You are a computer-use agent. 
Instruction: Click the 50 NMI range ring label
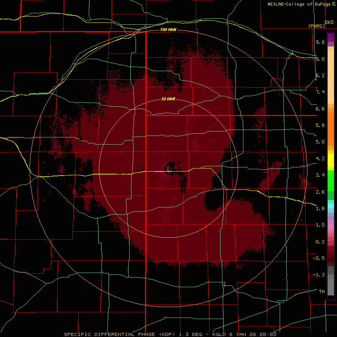tap(168, 99)
